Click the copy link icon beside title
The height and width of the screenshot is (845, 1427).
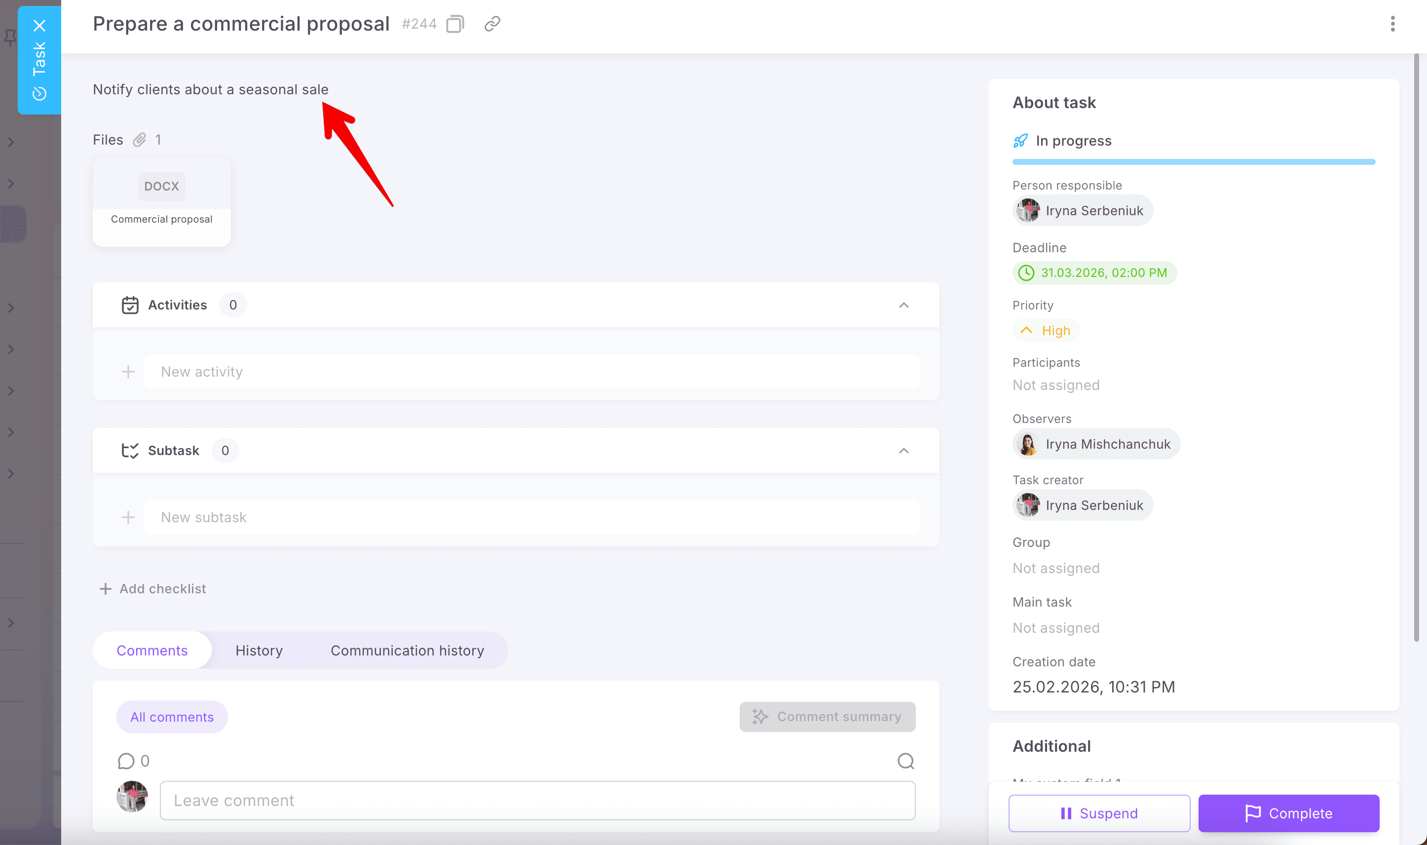[492, 24]
